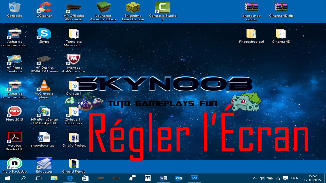326x183 pixels.
Task: Select the Shiginima Launcher.exe icon
Action: point(133,11)
